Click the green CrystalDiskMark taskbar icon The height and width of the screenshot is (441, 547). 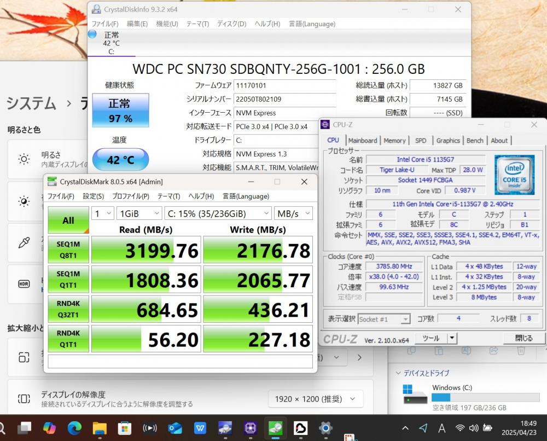tap(275, 428)
